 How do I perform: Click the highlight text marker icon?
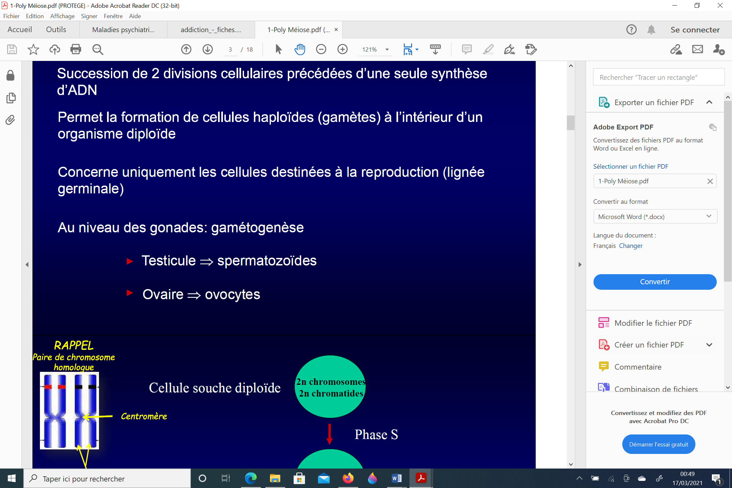(488, 49)
